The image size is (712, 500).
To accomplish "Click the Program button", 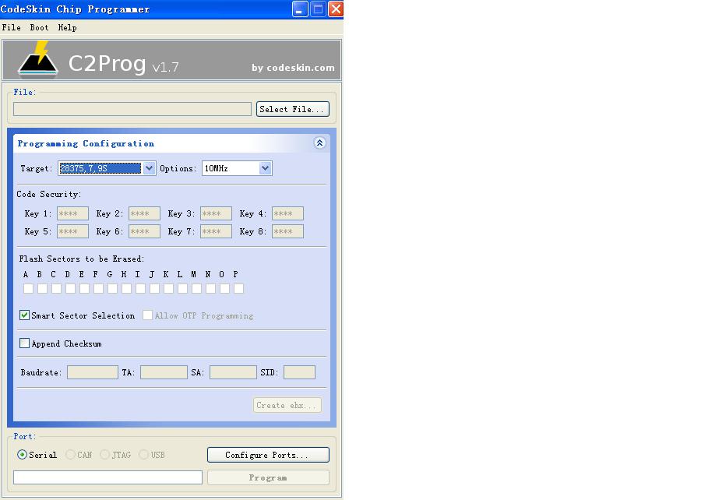I will click(268, 477).
